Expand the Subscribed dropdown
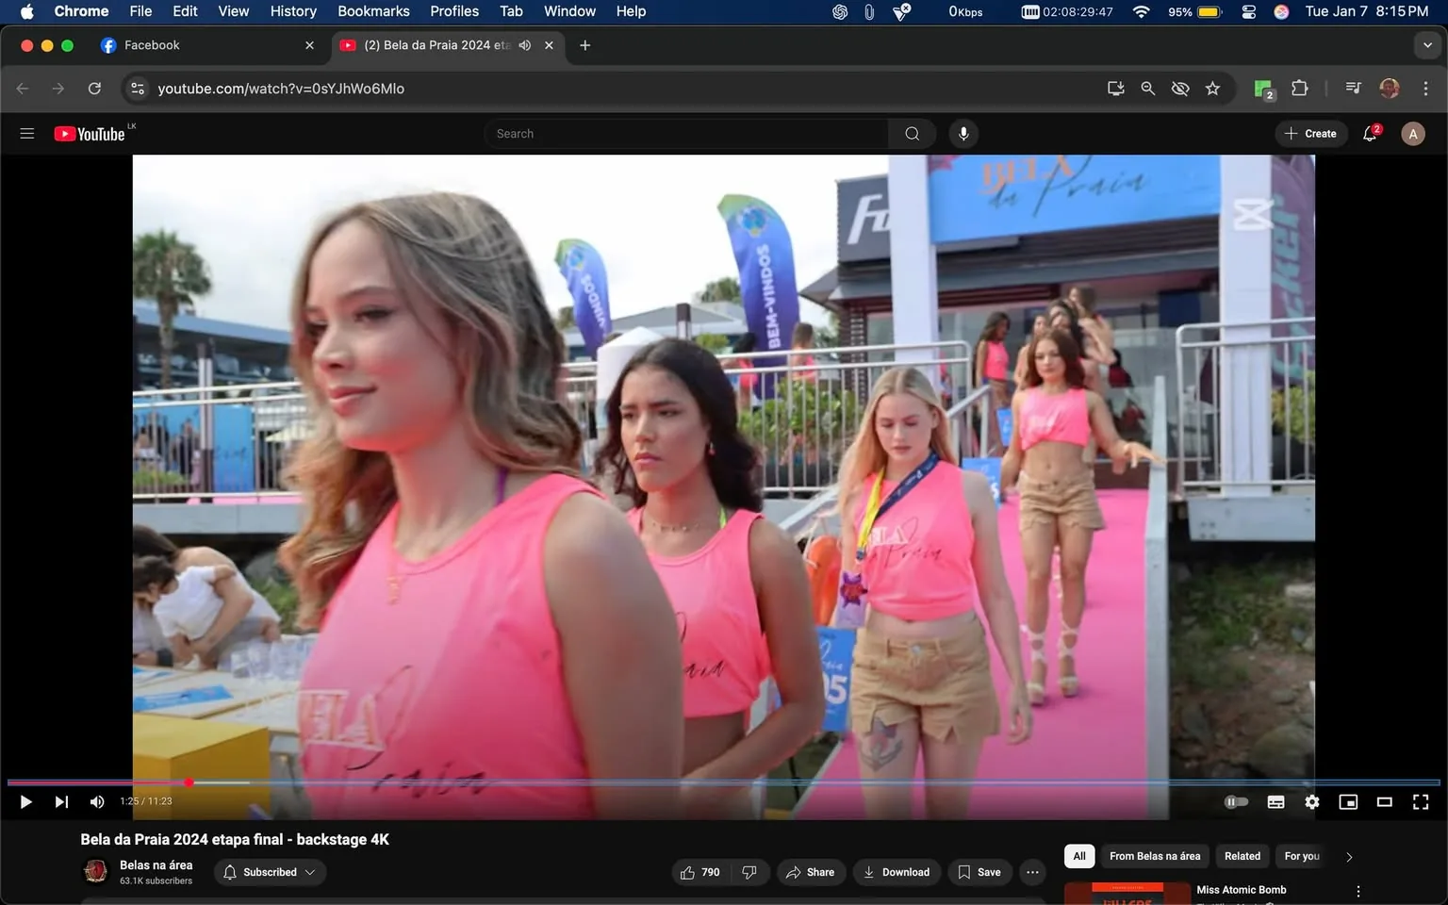Image resolution: width=1448 pixels, height=905 pixels. 311,872
